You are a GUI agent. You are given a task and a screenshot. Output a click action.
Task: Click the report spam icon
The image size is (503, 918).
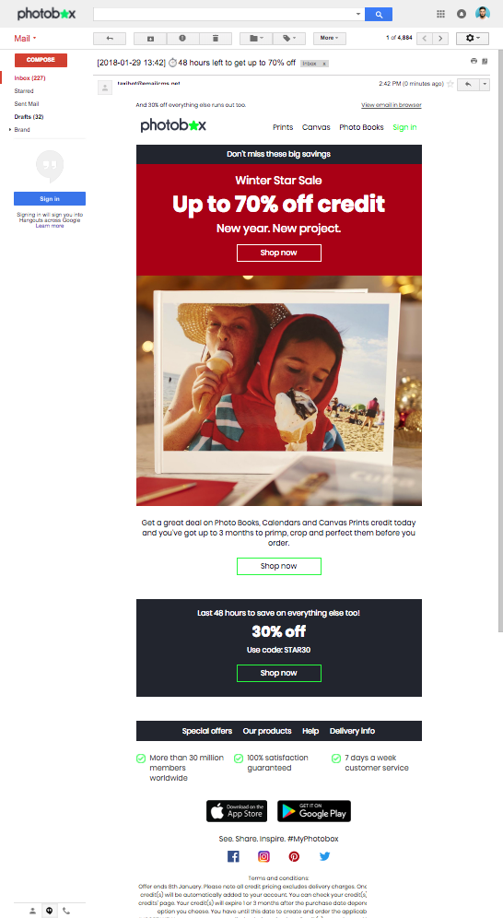182,38
